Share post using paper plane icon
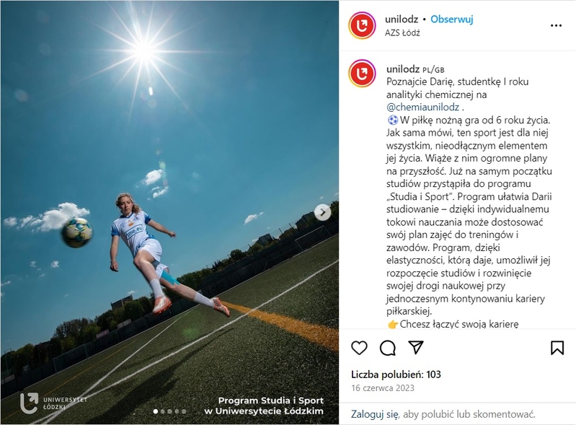Screen dimensions: 576x425 pos(416,347)
